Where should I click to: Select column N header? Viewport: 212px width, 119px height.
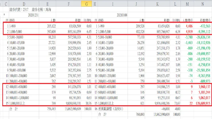click(x=203, y=4)
